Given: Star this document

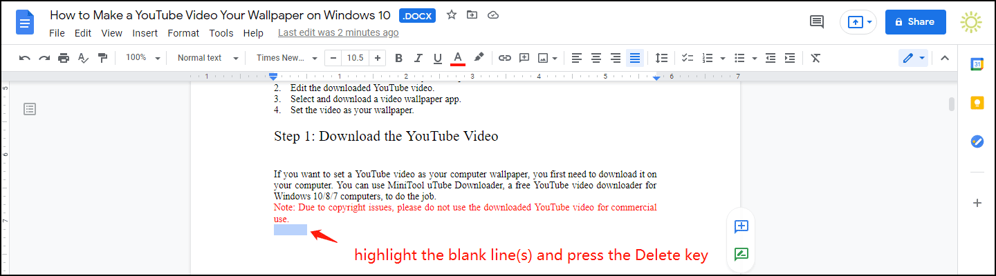Looking at the screenshot, I should click(x=452, y=15).
